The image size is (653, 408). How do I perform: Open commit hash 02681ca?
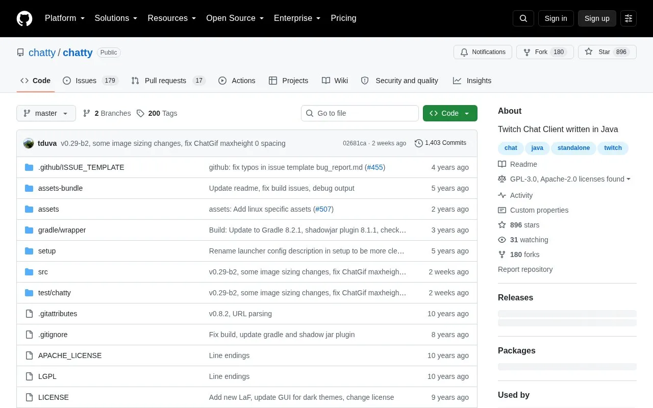355,143
